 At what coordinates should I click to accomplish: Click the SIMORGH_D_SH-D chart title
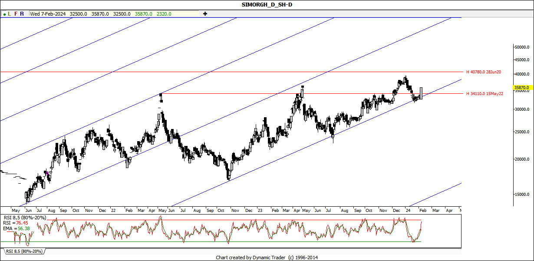[x=267, y=4]
